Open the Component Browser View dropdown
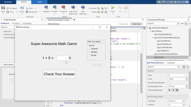Image resolution: width=191 pixels, height=107 pixels. pos(187,23)
